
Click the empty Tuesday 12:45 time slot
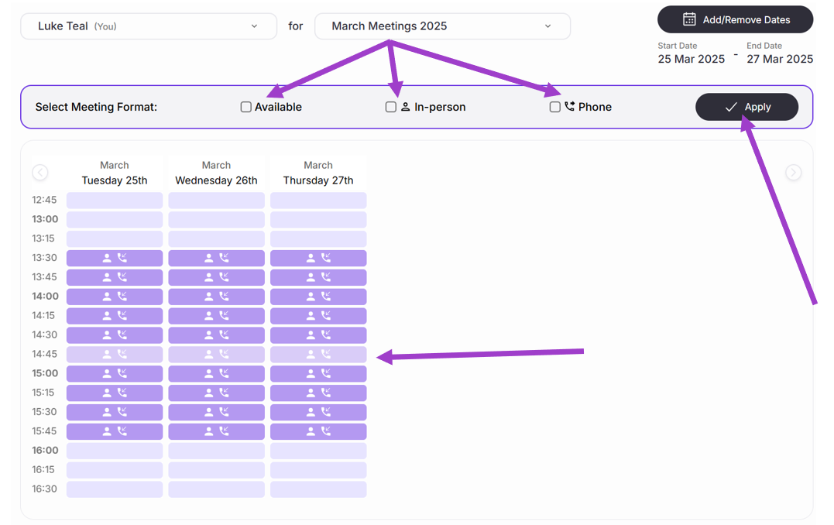pos(115,201)
